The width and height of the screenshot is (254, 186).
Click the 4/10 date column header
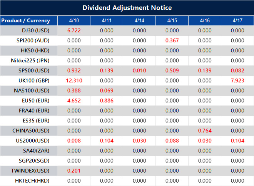click(74, 20)
